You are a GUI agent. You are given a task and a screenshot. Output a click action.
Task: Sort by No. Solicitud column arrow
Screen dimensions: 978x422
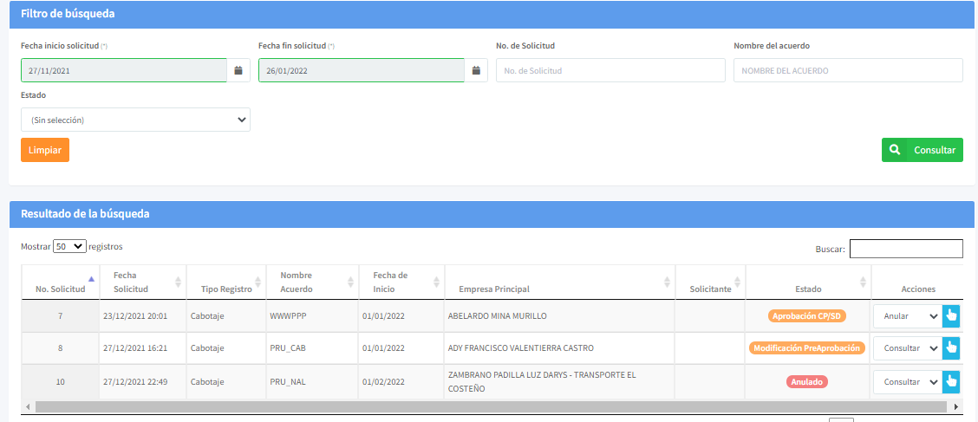pyautogui.click(x=91, y=279)
